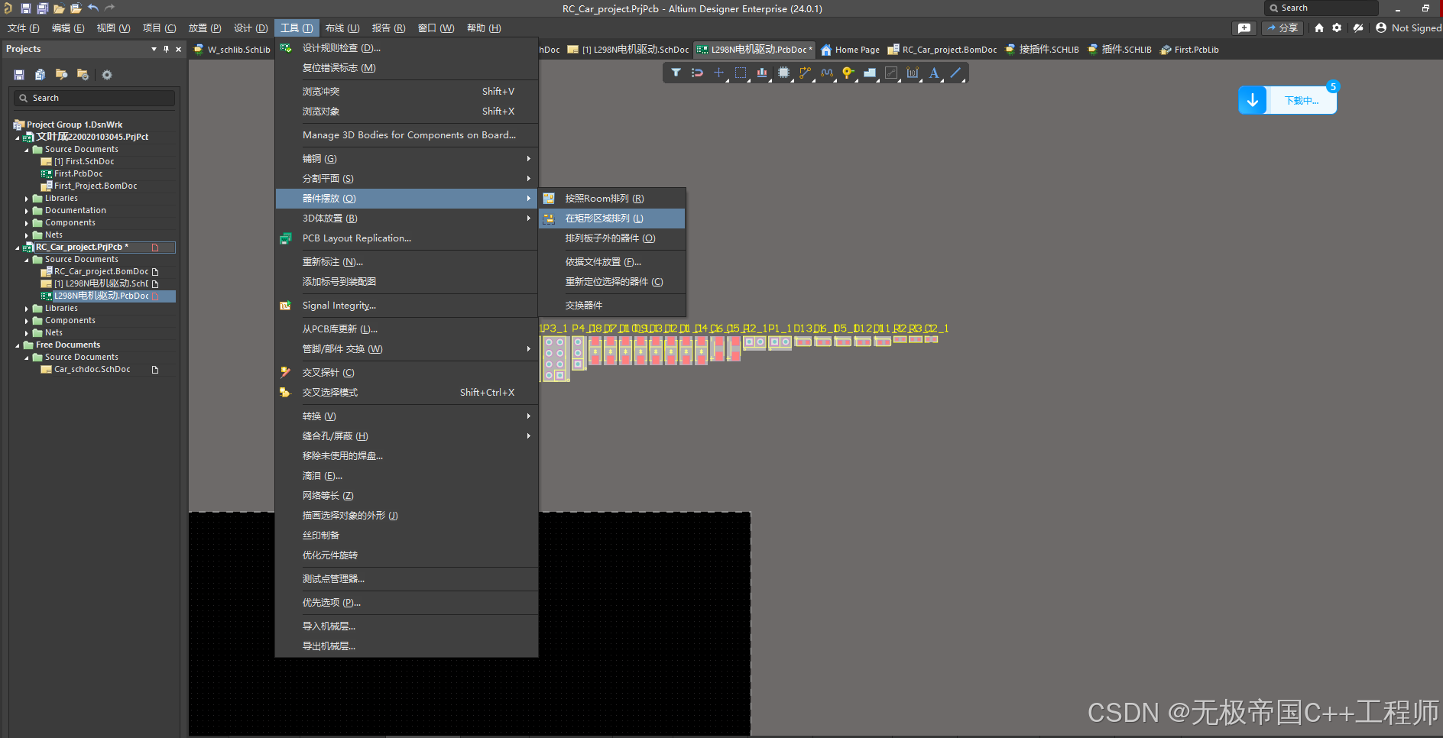Click the selection filter funnel icon

coord(676,73)
